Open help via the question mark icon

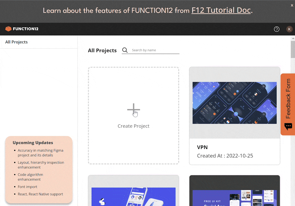point(276,29)
